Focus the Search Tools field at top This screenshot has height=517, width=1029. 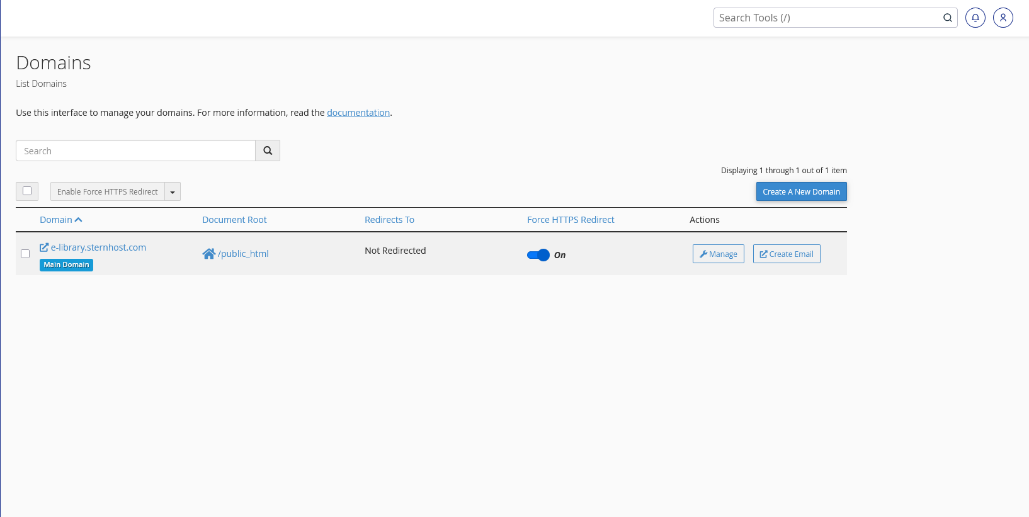pyautogui.click(x=828, y=18)
